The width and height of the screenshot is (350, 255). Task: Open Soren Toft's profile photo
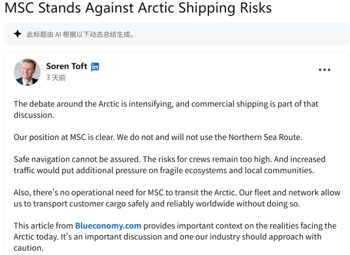27,72
